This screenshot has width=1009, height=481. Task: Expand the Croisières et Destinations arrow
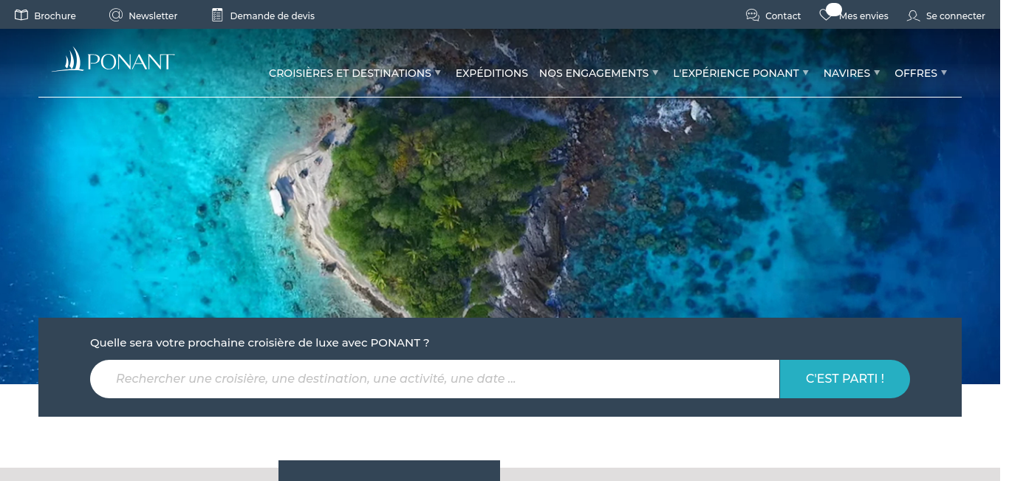pyautogui.click(x=438, y=72)
